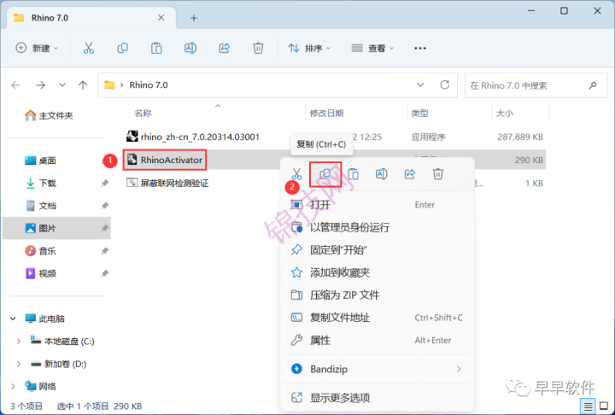
Task: Open a new tab with the plus button
Action: tap(194, 18)
